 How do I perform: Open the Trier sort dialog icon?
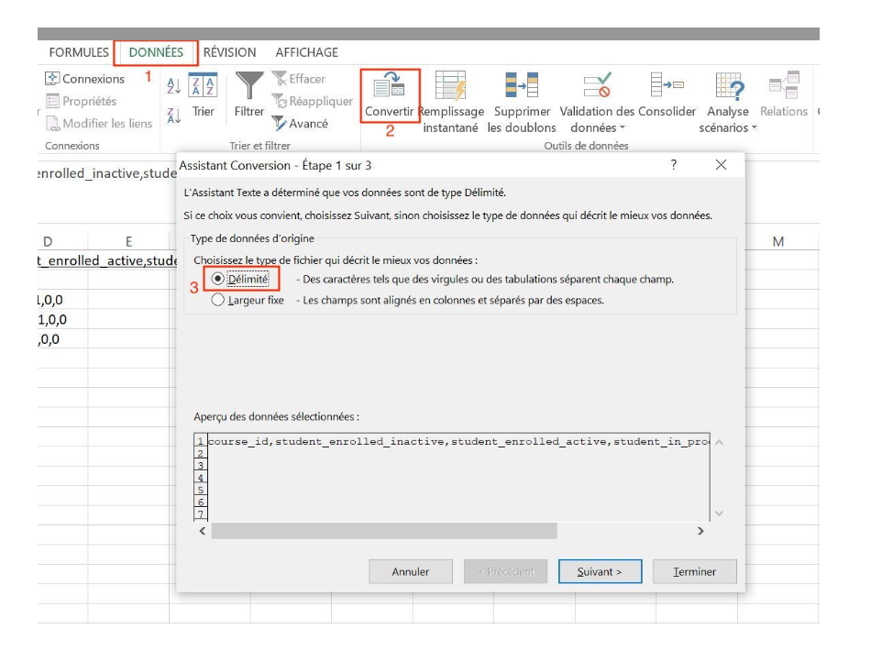pyautogui.click(x=203, y=85)
